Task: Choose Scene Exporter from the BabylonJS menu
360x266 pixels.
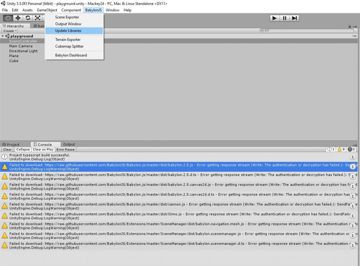Action: point(74,17)
